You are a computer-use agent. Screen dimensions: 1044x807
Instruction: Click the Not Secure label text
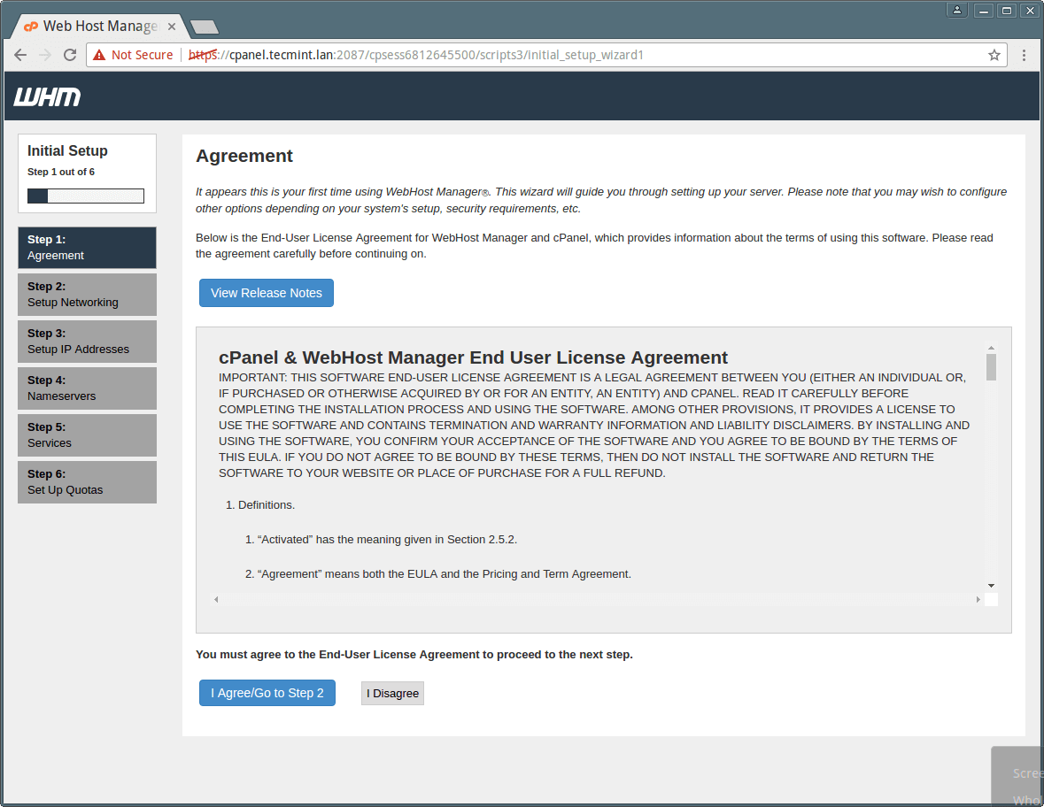tap(142, 55)
